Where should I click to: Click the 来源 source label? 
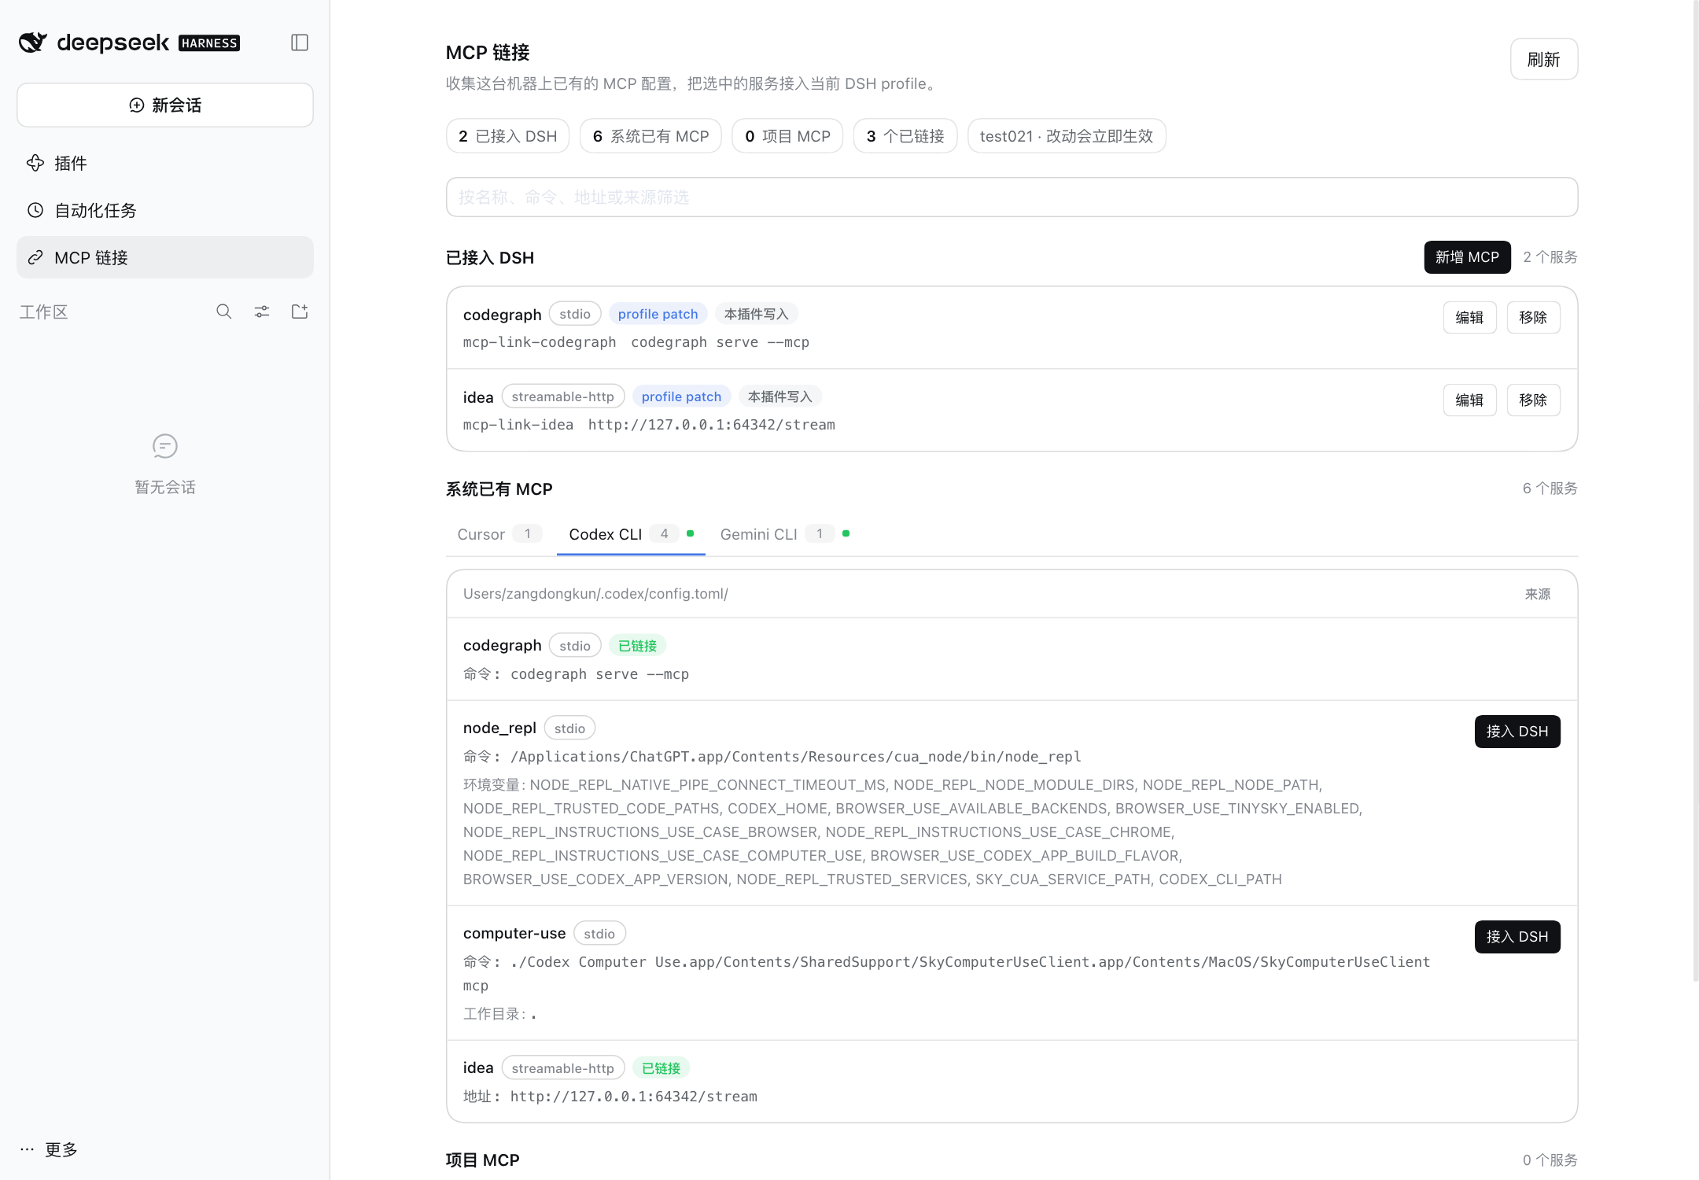(x=1538, y=594)
